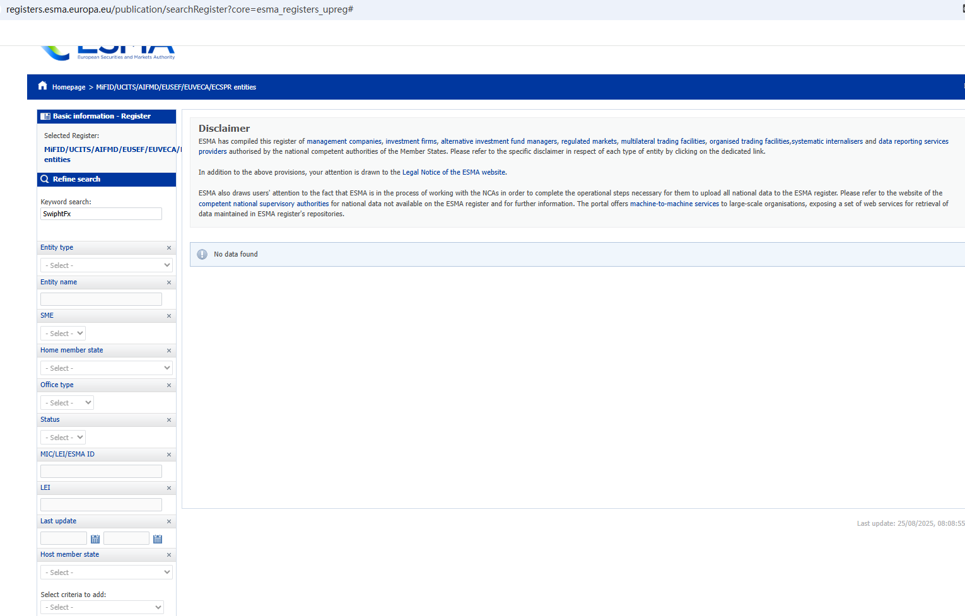The image size is (965, 616).
Task: Remove the Office type filter
Action: tap(169, 385)
